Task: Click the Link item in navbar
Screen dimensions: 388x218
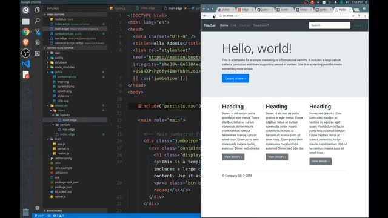Action: click(233, 25)
